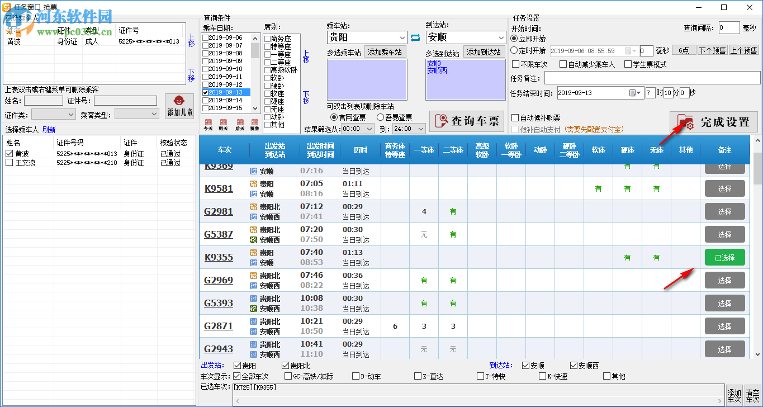Expand the 到达站 安顺 dropdown
Screen dimensions: 763x407
501,37
